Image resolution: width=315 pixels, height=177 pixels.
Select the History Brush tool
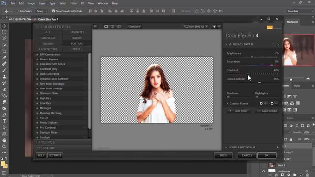click(x=4, y=83)
